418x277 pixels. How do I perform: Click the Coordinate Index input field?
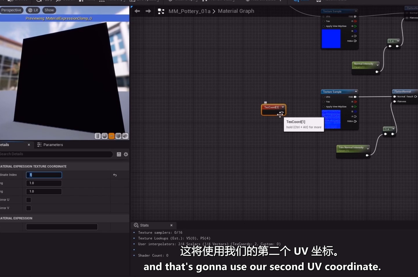44,175
